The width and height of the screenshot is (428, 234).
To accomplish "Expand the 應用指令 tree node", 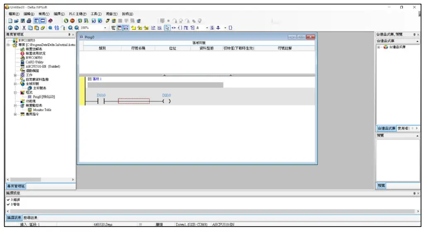I will (15, 114).
